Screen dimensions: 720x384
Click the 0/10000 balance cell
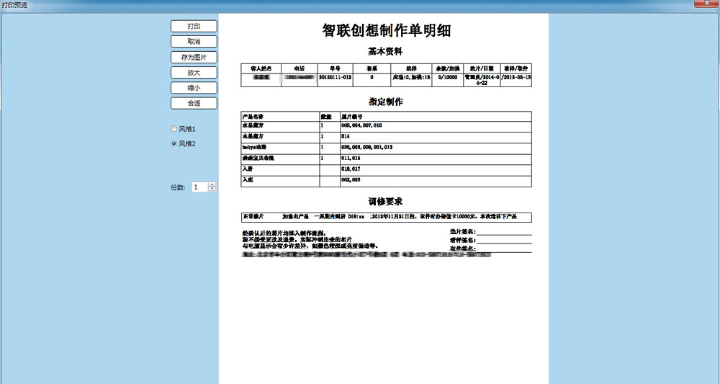(447, 80)
